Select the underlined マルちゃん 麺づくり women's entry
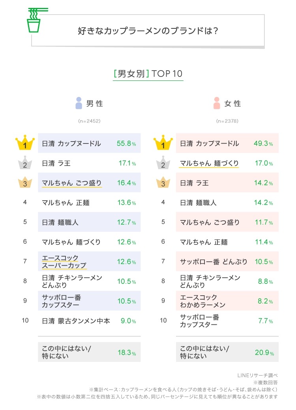 (209, 164)
